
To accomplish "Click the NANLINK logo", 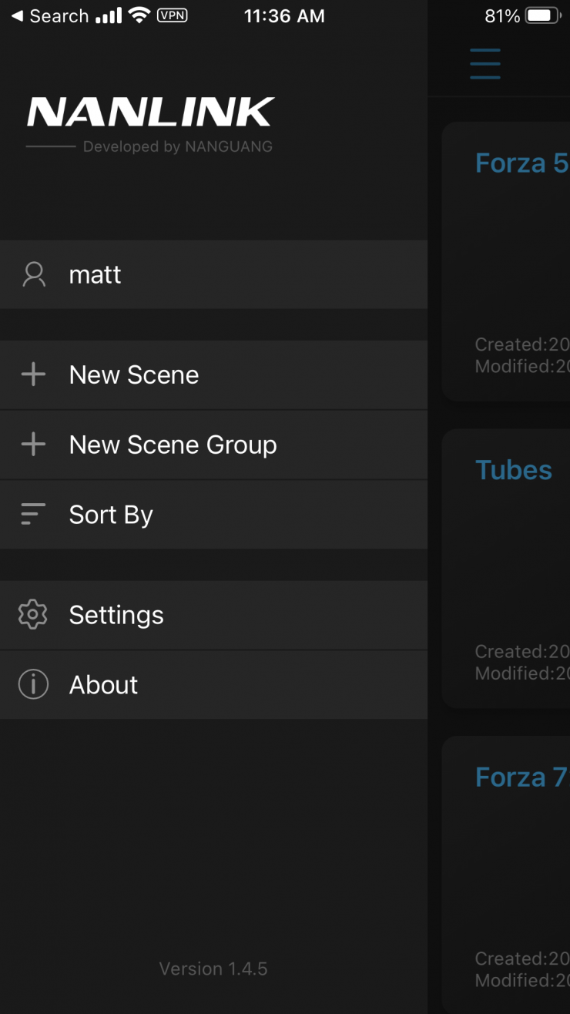I will [150, 113].
